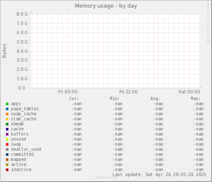Click the '2.0 G' axis value
The width and height of the screenshot is (212, 182).
coord(22,69)
